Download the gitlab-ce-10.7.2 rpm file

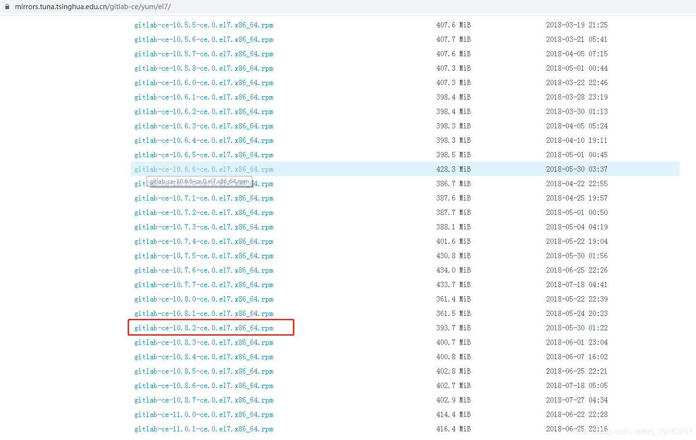(x=204, y=213)
